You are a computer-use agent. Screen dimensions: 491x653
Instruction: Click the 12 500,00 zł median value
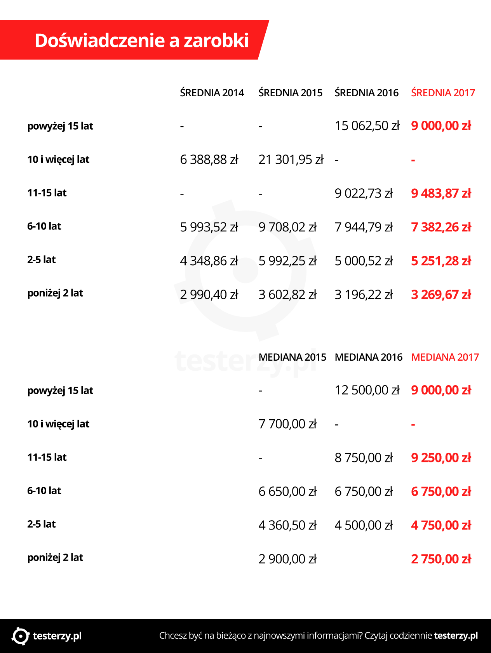tap(367, 390)
